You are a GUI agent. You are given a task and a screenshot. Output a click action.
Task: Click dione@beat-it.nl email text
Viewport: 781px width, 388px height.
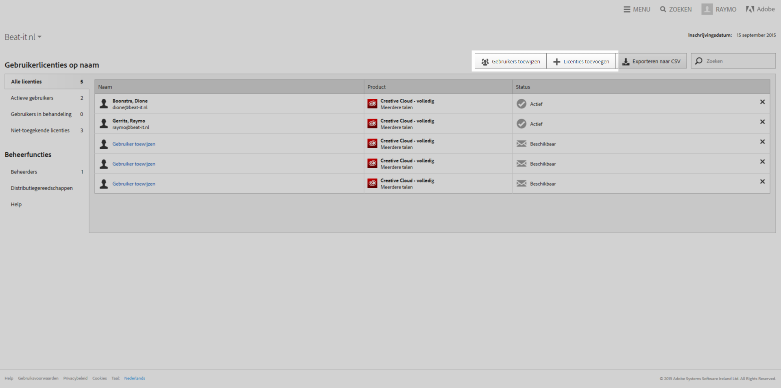pyautogui.click(x=130, y=108)
